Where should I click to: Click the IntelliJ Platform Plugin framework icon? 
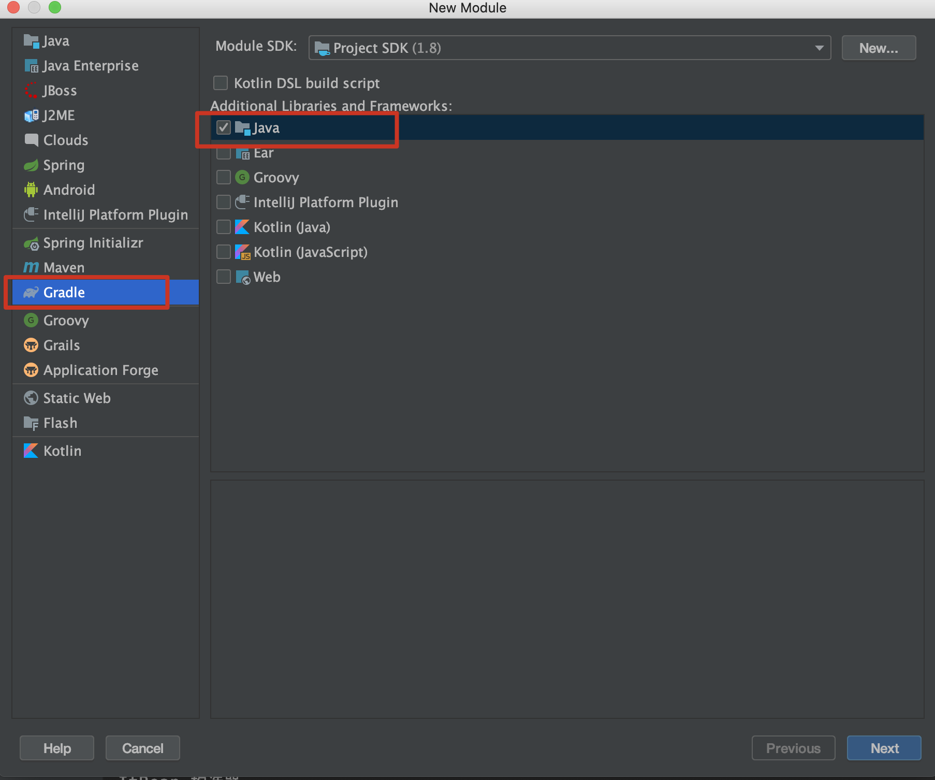(x=242, y=202)
